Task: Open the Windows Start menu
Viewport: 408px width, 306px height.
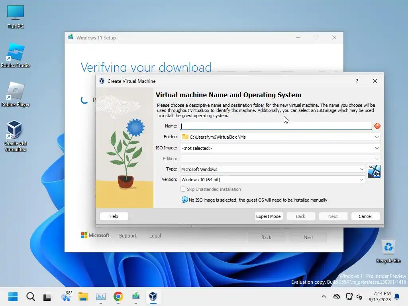Action: [13, 296]
